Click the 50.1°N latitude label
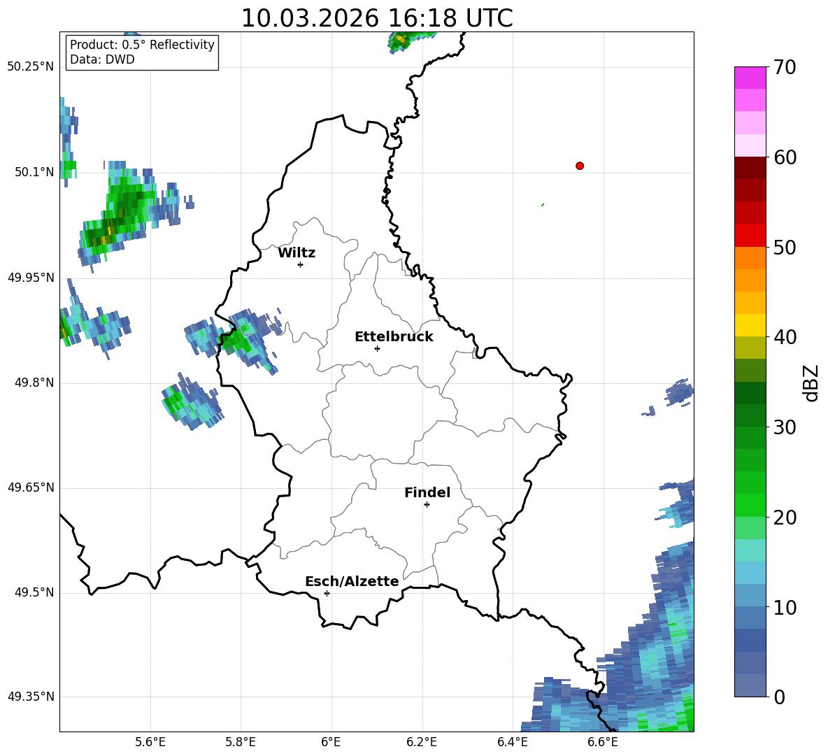 coord(34,172)
